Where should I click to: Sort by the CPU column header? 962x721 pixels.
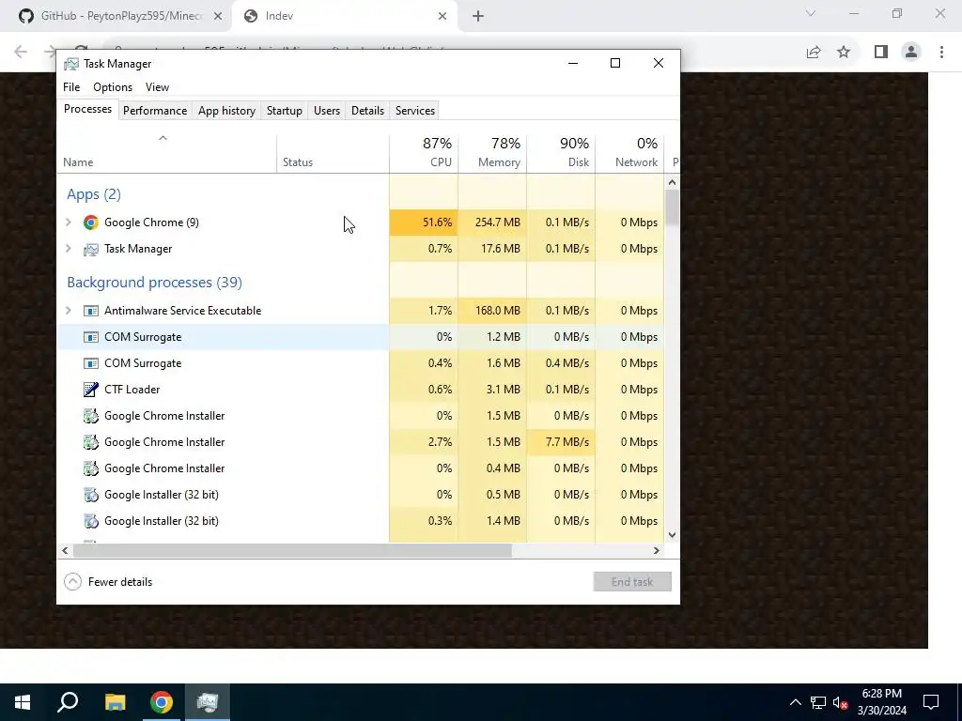(x=424, y=153)
